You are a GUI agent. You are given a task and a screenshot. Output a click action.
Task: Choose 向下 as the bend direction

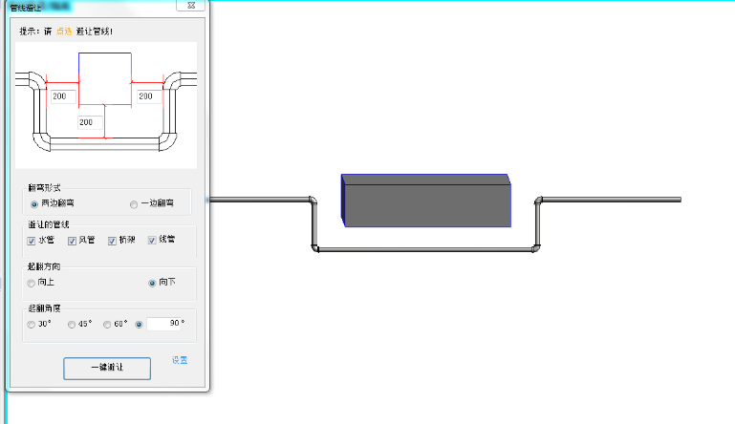(152, 283)
